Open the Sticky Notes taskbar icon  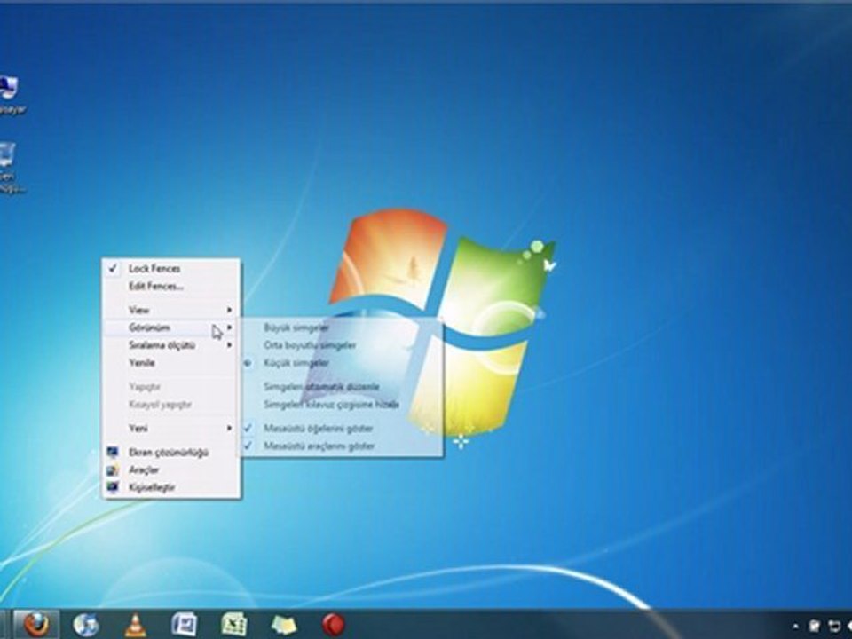click(284, 625)
